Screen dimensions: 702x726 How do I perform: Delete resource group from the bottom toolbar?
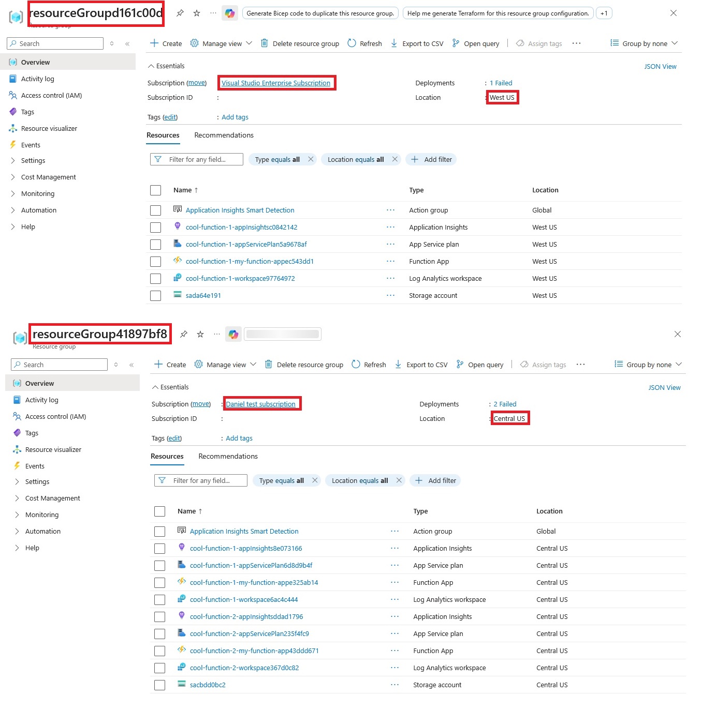(304, 365)
